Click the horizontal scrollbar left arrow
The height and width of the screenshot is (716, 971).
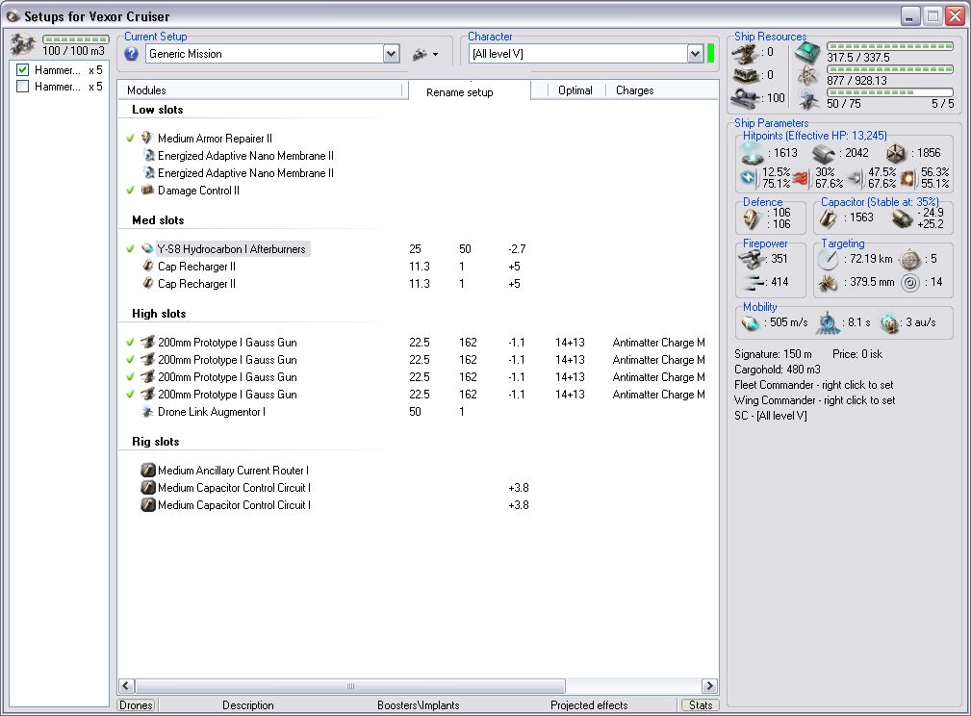click(126, 685)
